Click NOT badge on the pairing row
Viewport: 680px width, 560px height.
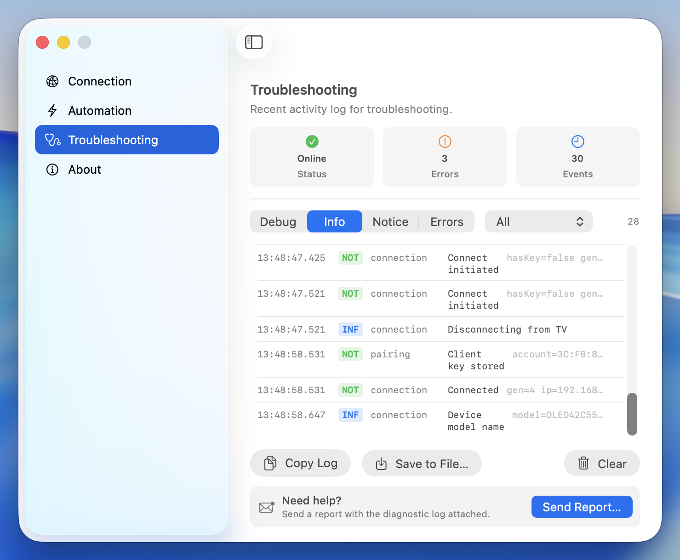point(350,354)
